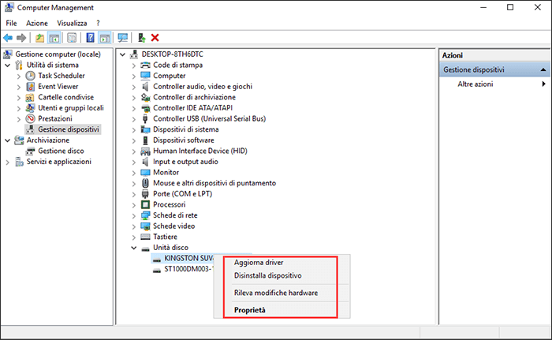Screen dimensions: 552x340
Task: Click the Code di stampa printer icon
Action: 145,65
